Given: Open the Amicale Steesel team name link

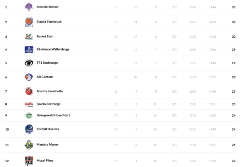Looking at the screenshot, I should pos(47,7).
